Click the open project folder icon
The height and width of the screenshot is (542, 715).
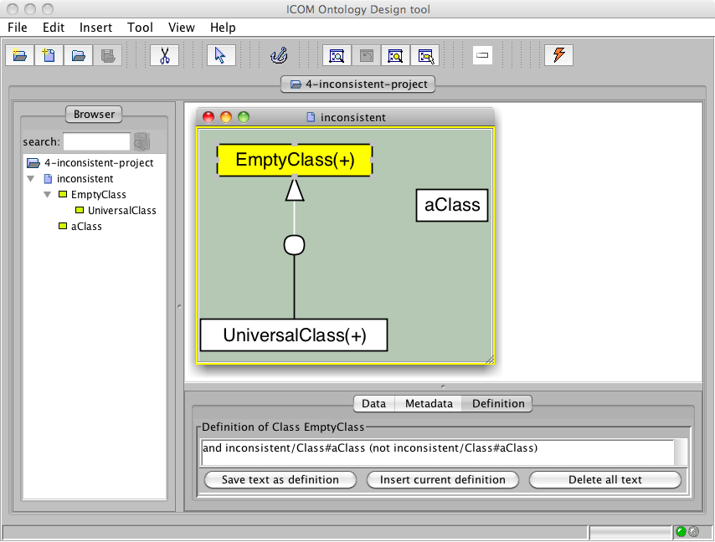78,55
